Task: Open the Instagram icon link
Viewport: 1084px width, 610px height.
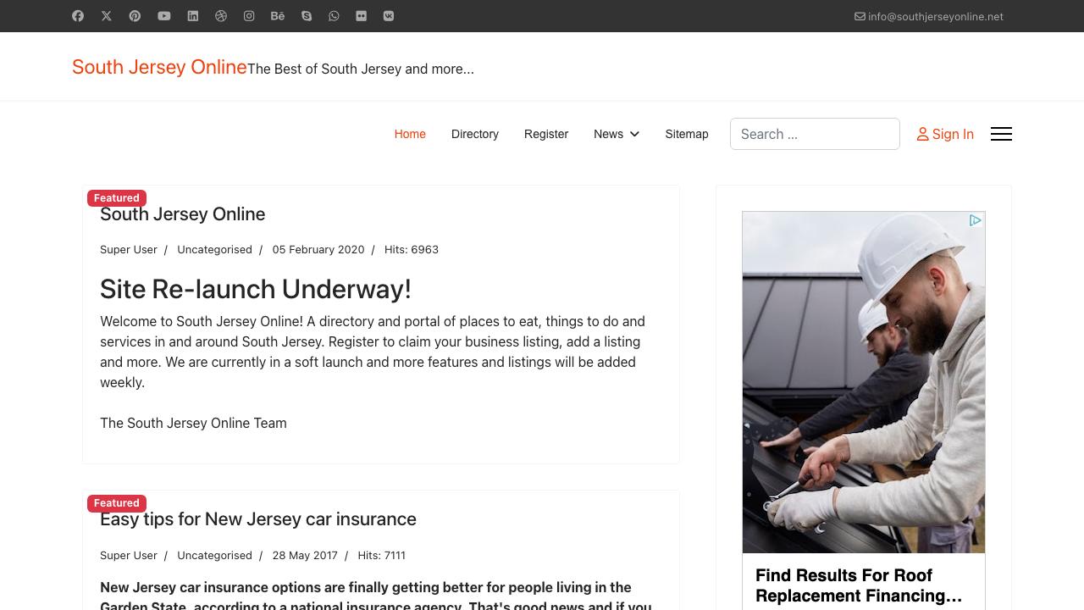Action: [249, 16]
